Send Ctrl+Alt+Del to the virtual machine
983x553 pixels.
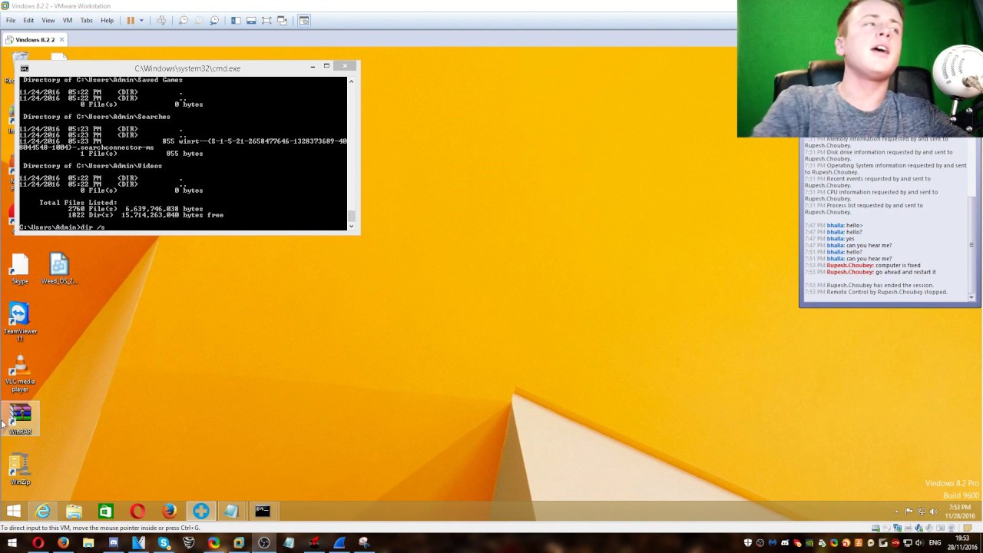coord(161,21)
